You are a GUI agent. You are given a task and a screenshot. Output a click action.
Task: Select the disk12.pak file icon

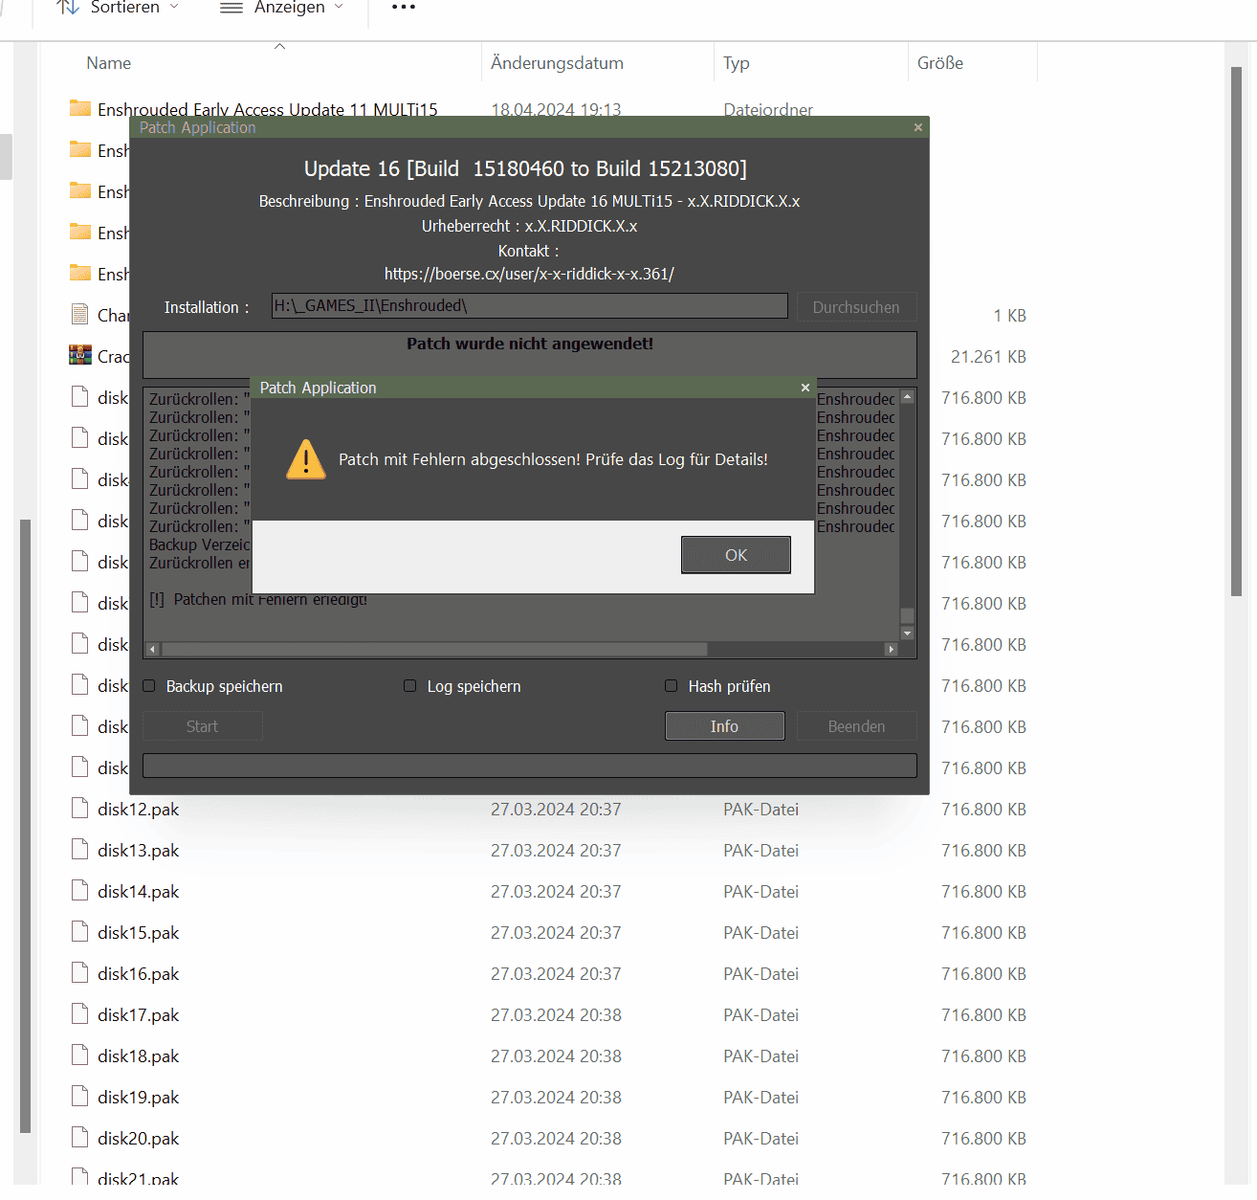click(x=80, y=809)
